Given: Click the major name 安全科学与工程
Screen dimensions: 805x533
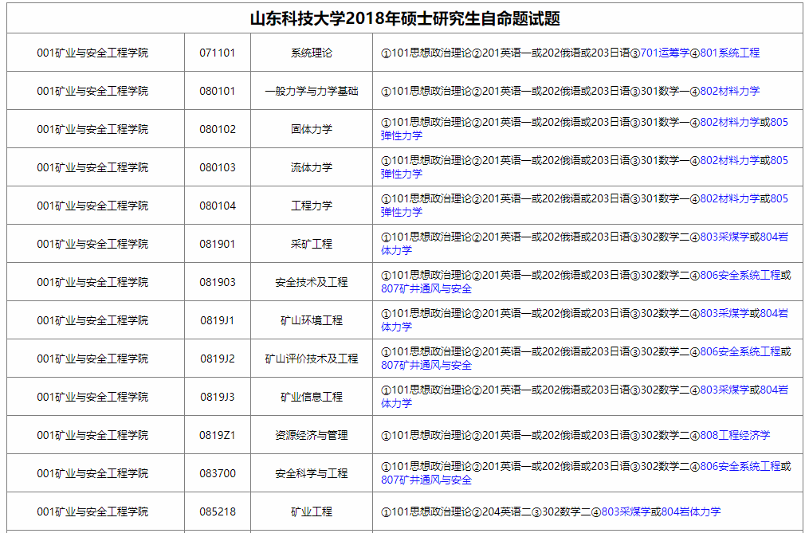Looking at the screenshot, I should (311, 473).
